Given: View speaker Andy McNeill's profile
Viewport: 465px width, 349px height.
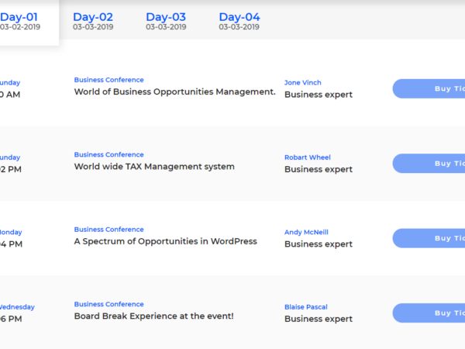Looking at the screenshot, I should pos(308,232).
